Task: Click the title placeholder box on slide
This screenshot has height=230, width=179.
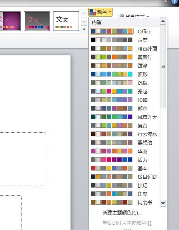Action: coord(23,159)
